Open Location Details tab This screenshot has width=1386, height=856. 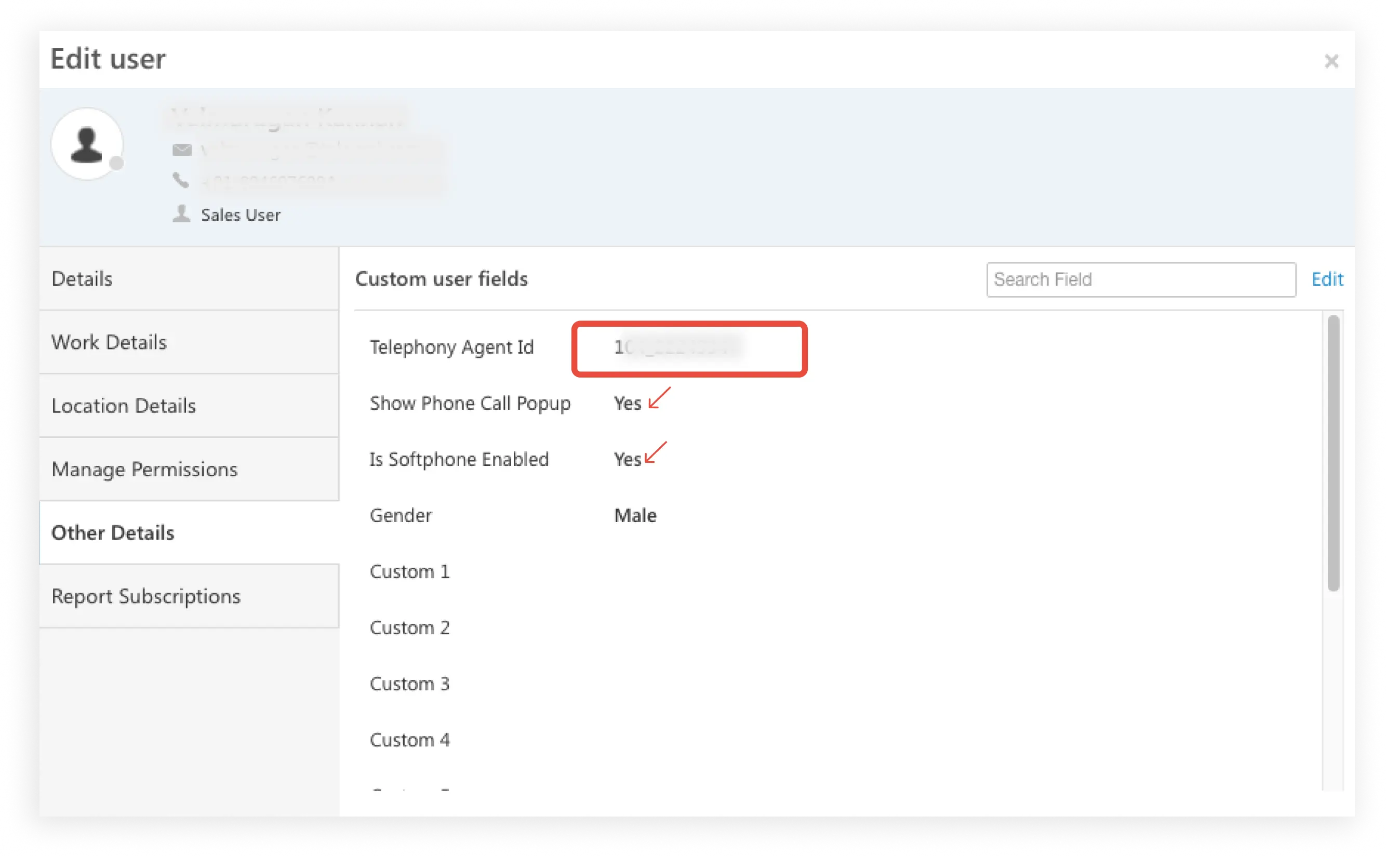coord(189,405)
